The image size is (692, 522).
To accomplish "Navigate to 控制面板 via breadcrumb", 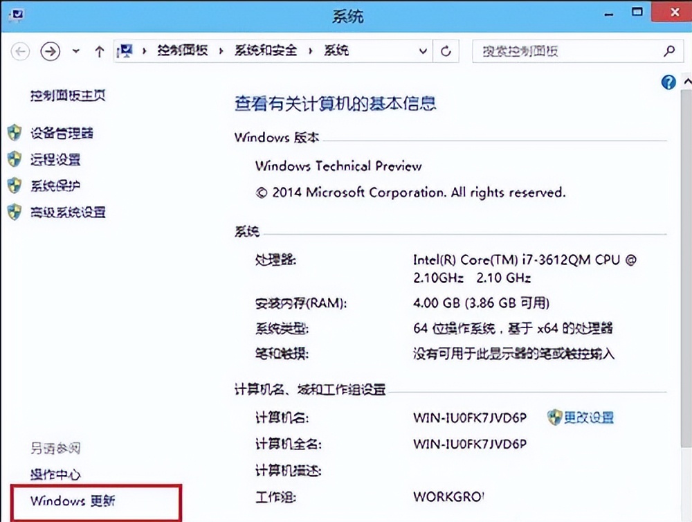I will tap(182, 51).
